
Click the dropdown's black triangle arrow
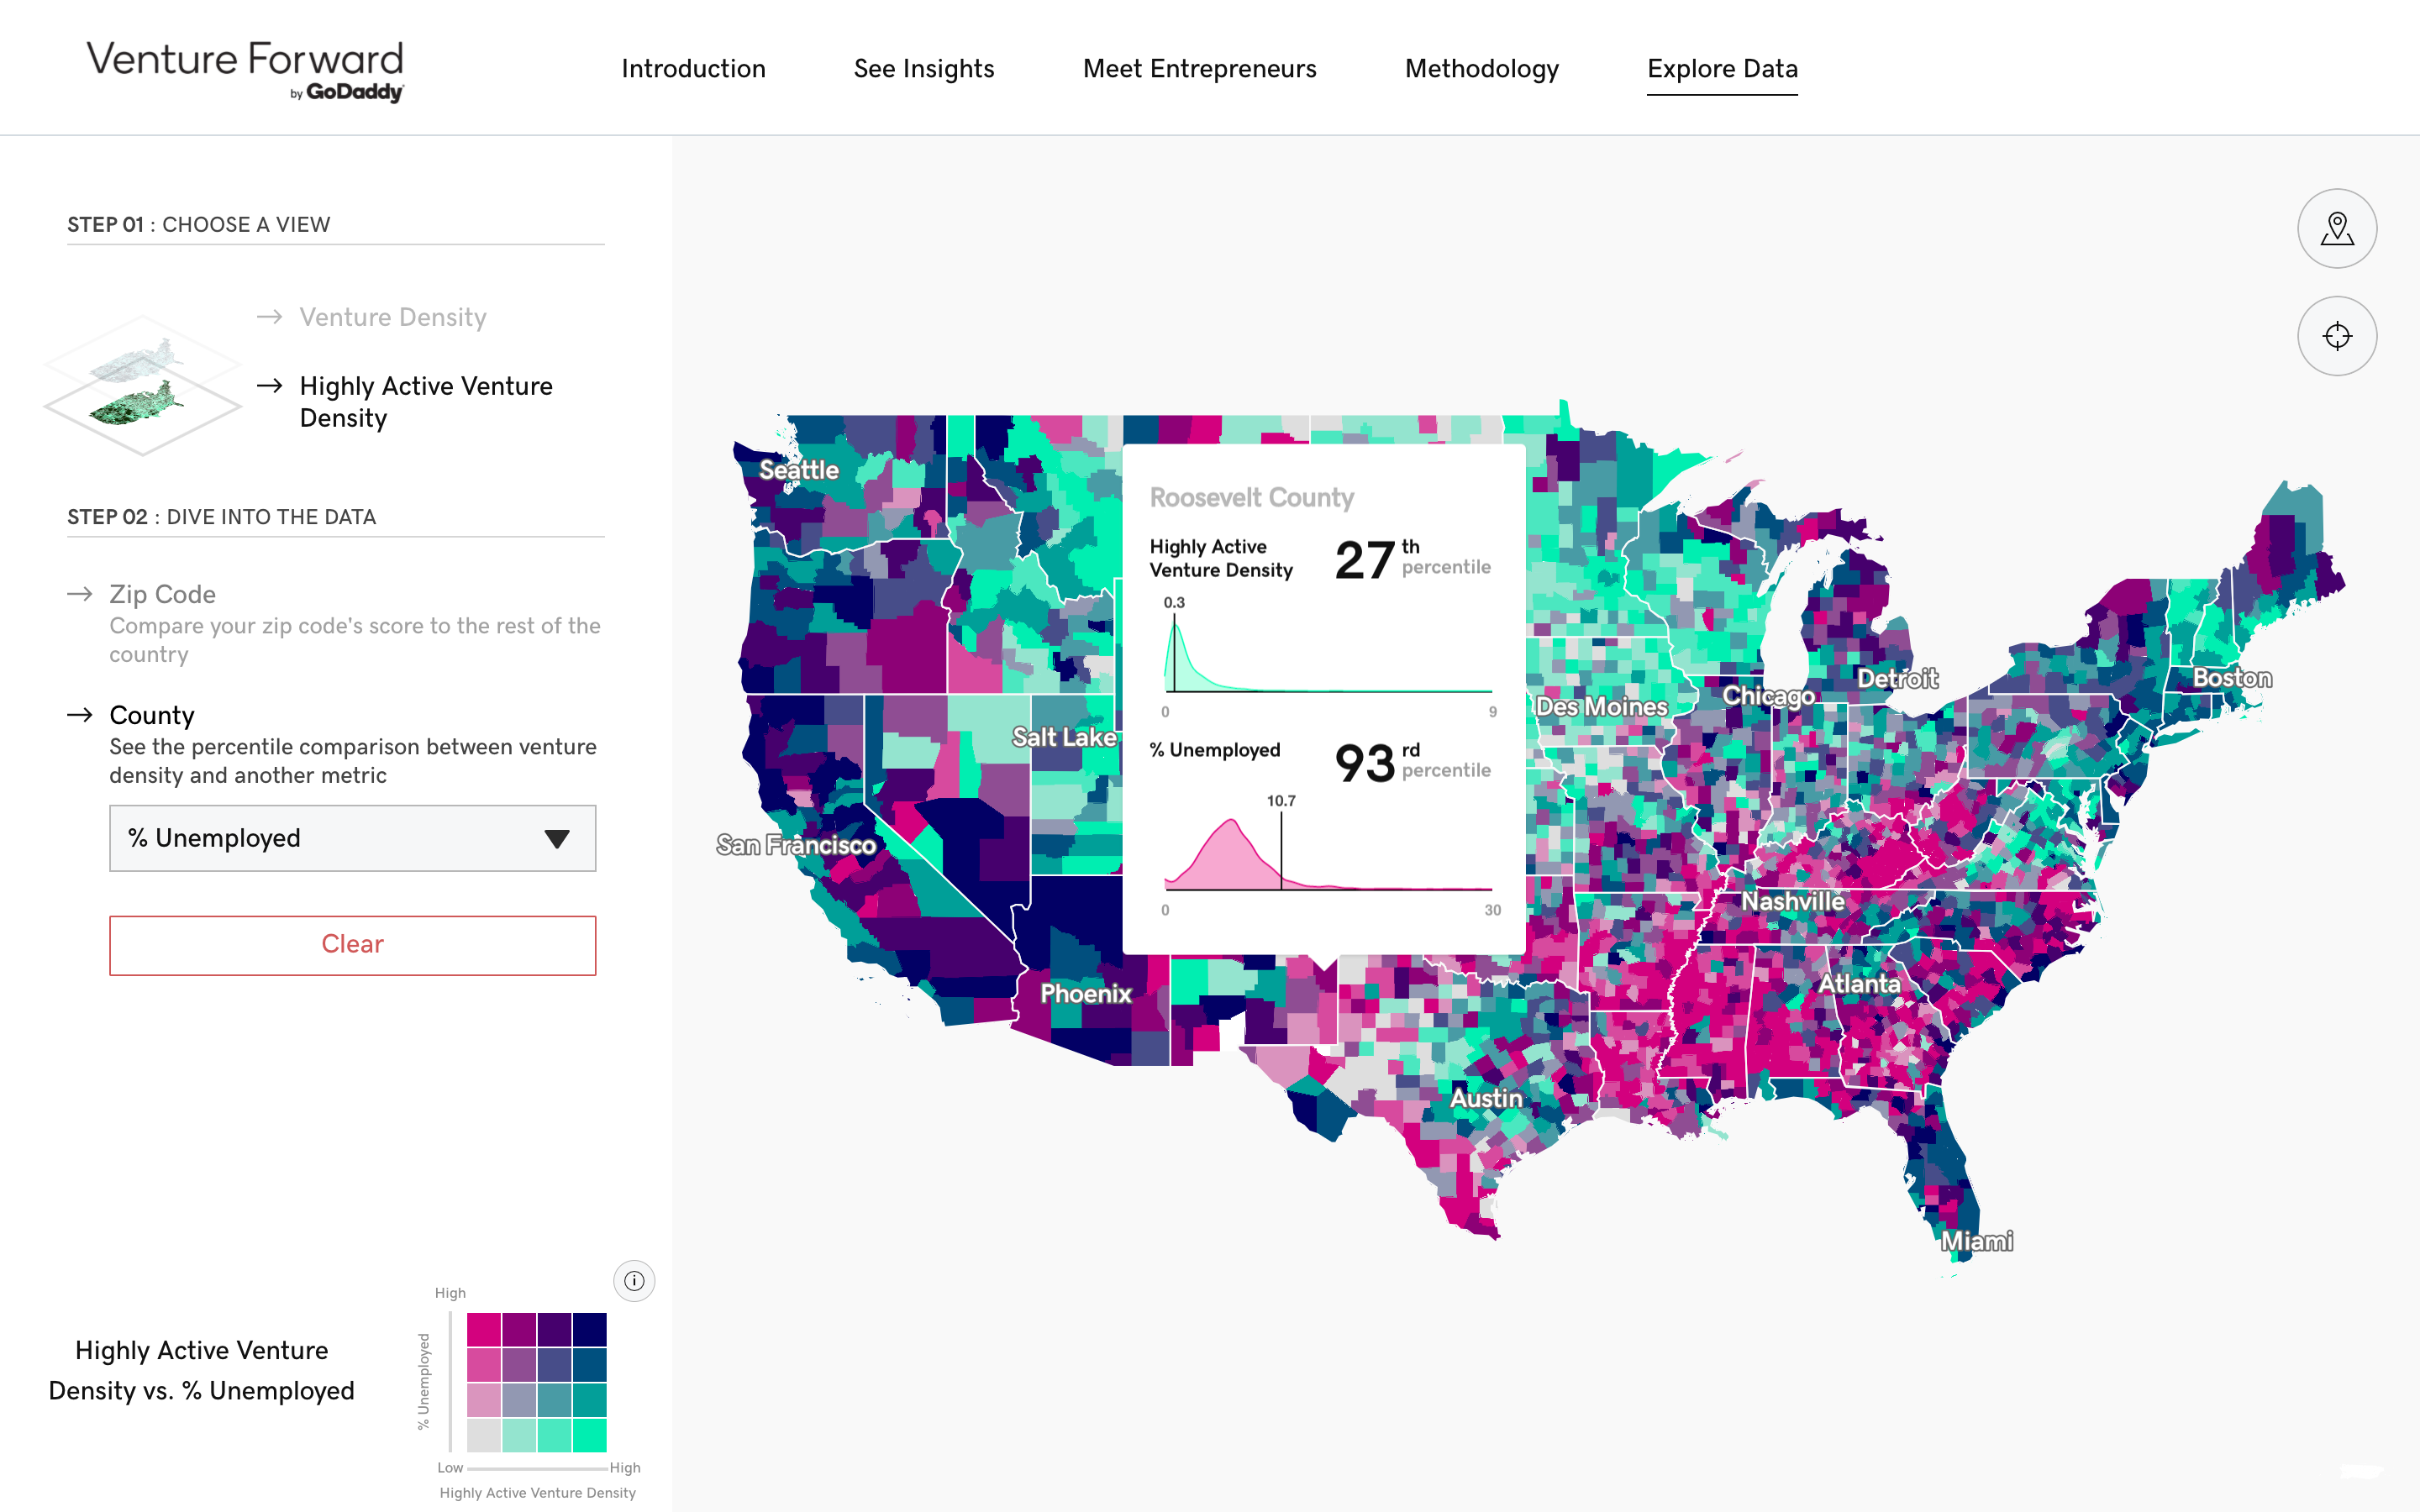pos(557,838)
